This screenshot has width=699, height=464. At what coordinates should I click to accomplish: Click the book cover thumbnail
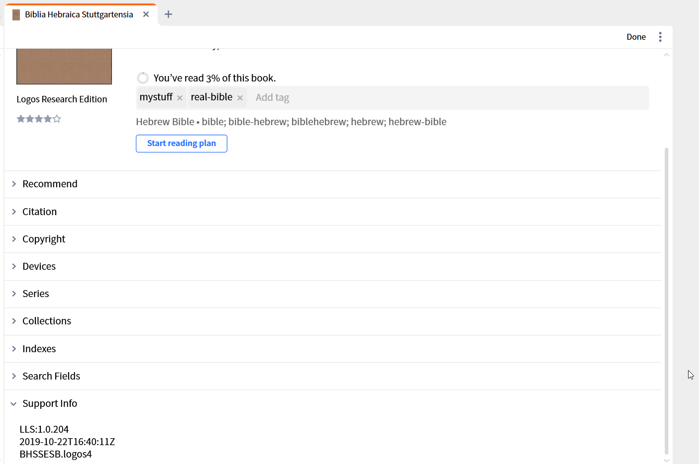pos(64,66)
